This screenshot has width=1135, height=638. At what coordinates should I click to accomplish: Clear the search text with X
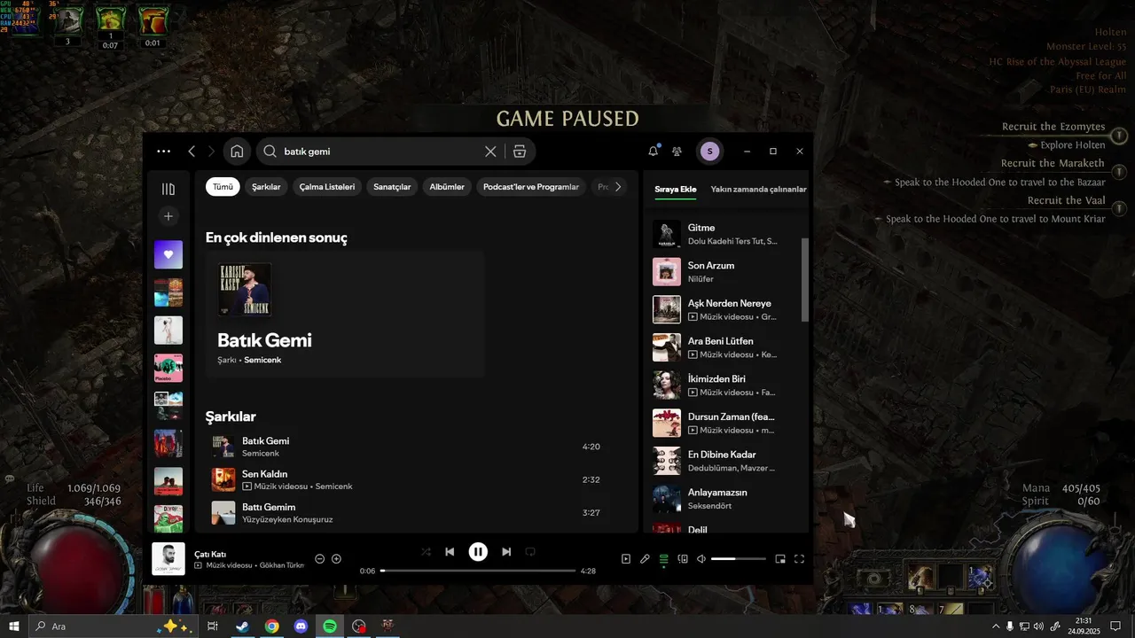(490, 152)
